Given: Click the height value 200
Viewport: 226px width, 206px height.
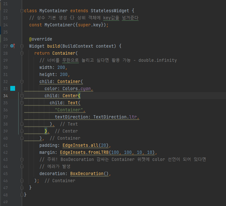Looking at the screenshot, I should click(64, 75).
